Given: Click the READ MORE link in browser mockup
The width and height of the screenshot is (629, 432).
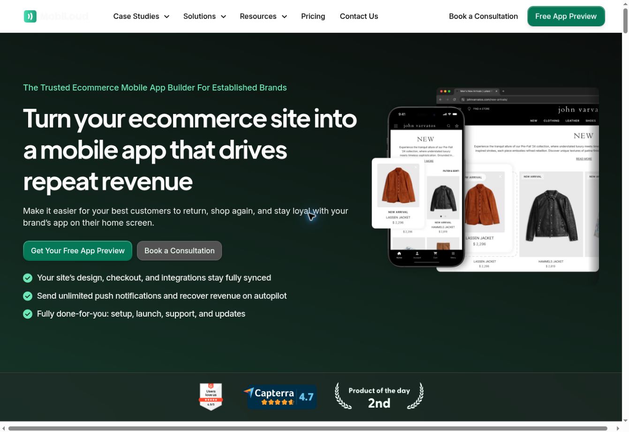Looking at the screenshot, I should pos(584,159).
